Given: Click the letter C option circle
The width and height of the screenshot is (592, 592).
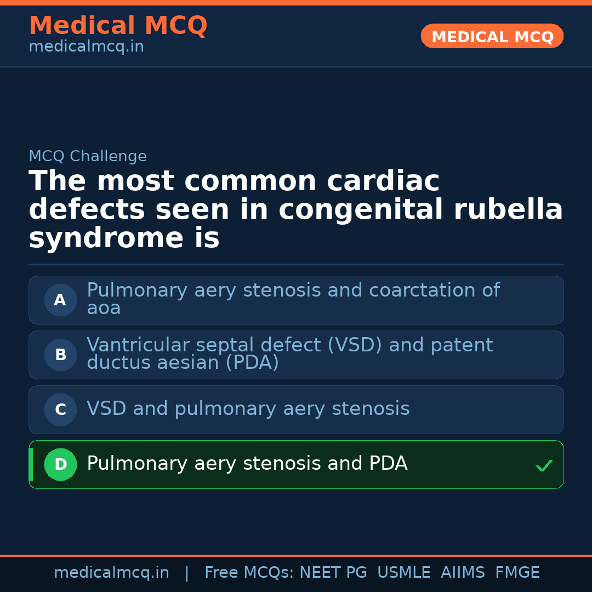Looking at the screenshot, I should click(60, 409).
